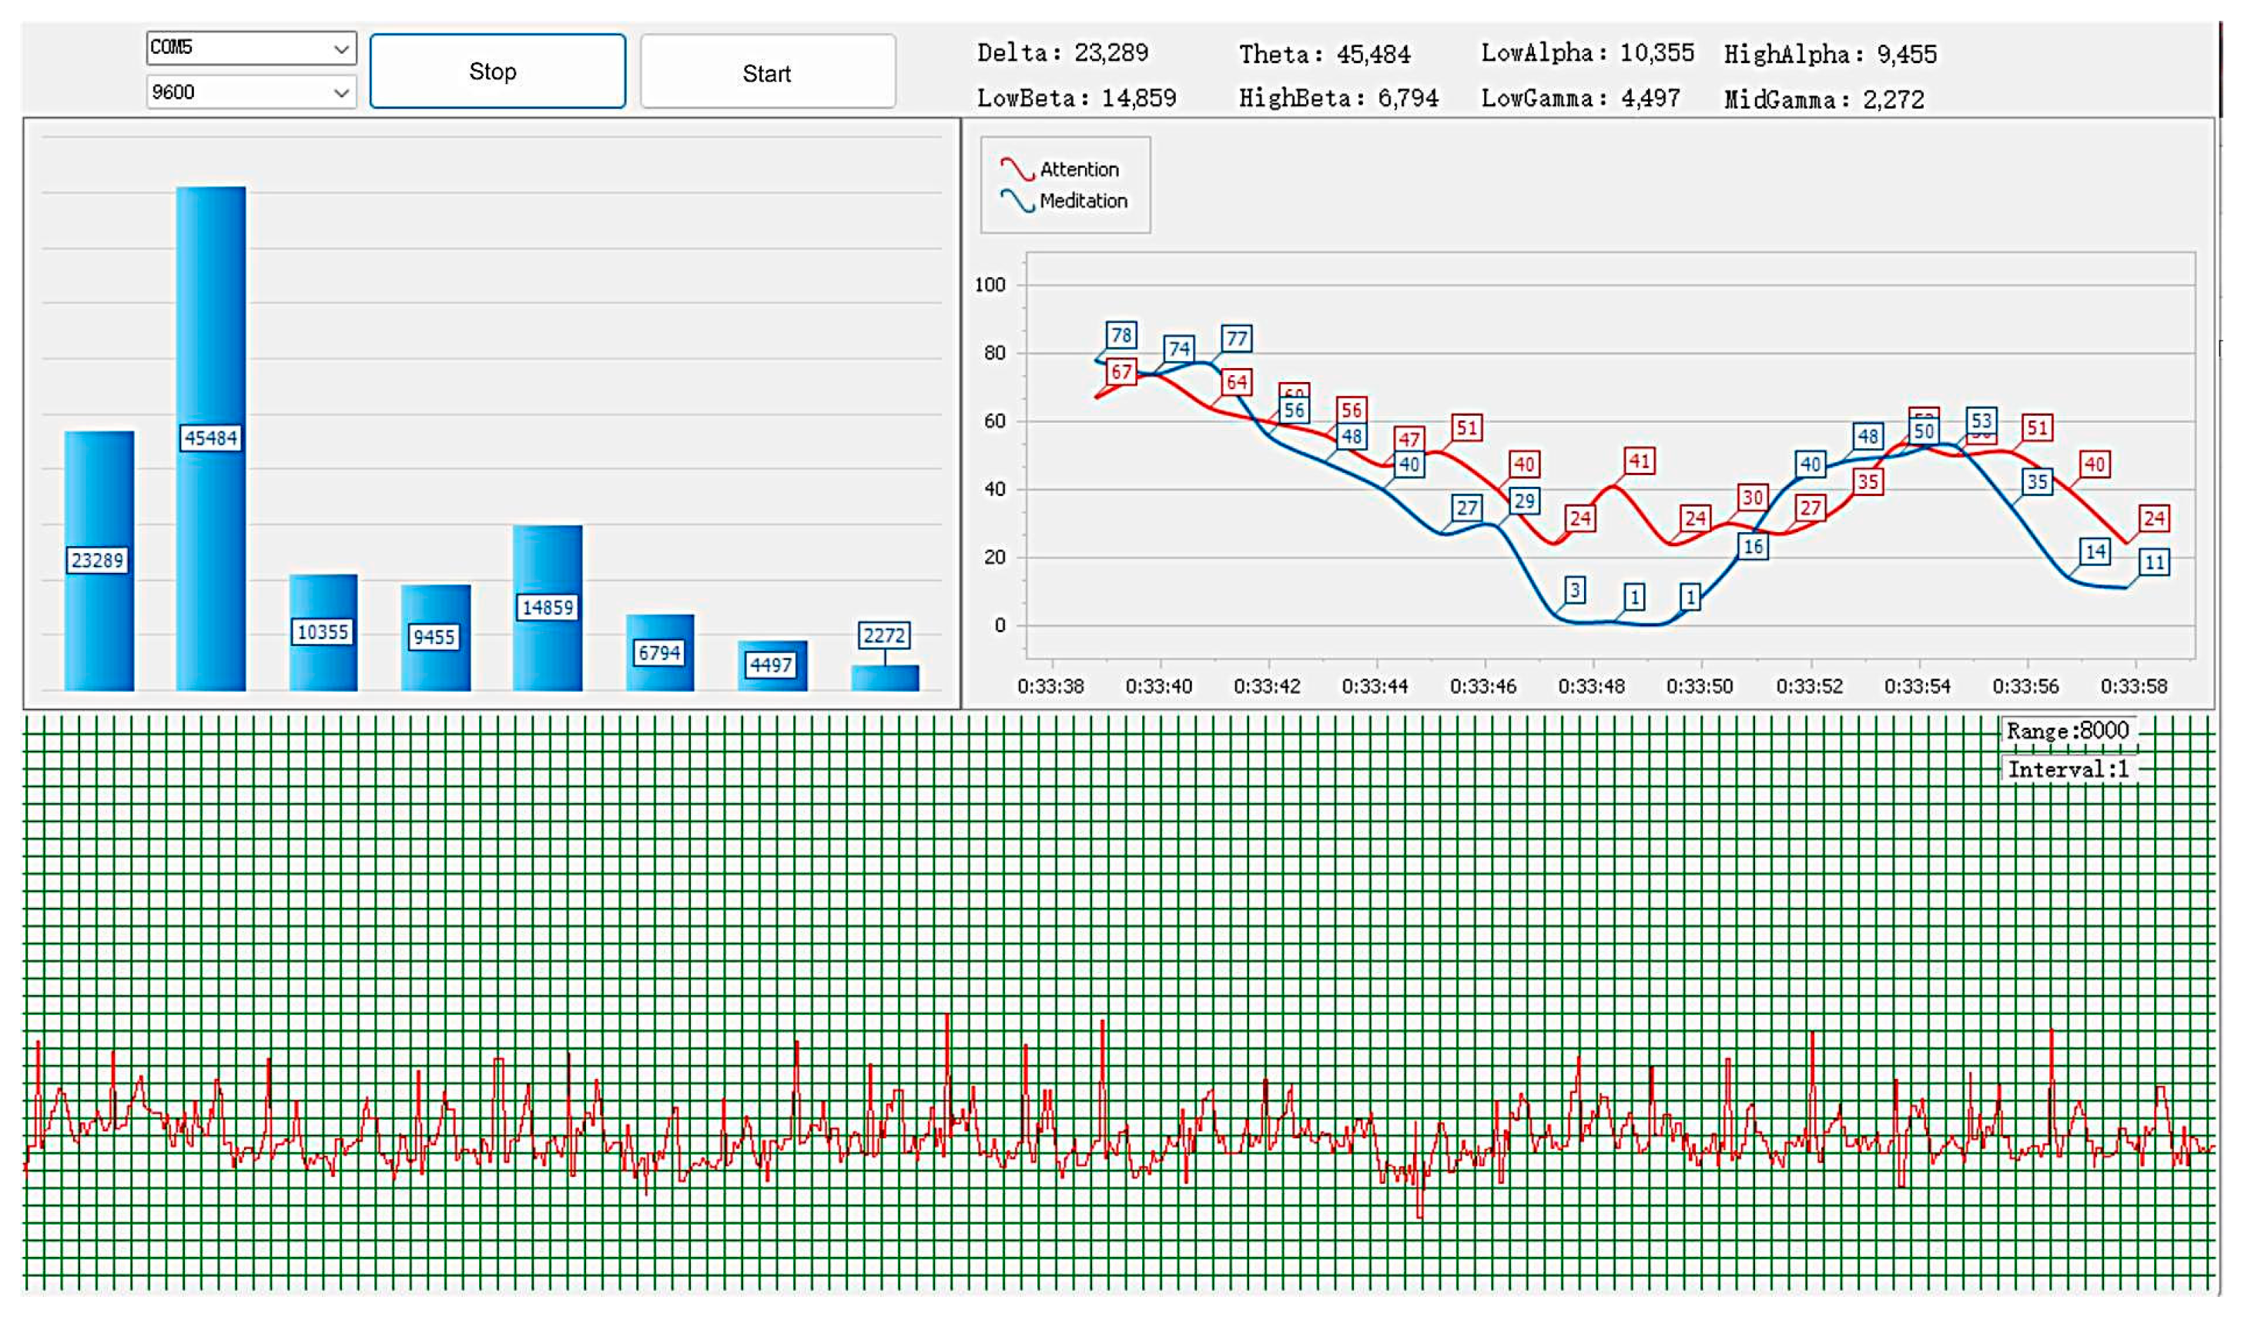Click the Delta: 23,289 readout text
Screen dimensions: 2241x1317
tap(1063, 53)
